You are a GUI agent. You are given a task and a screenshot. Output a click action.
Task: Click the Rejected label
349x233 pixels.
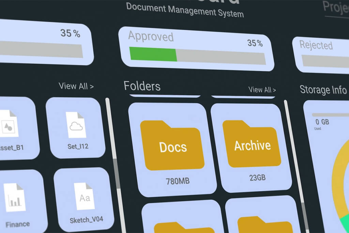pos(316,45)
